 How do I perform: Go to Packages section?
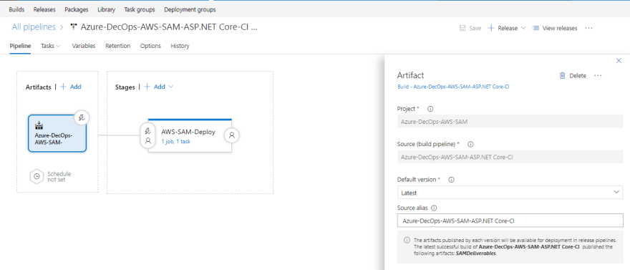coord(77,9)
